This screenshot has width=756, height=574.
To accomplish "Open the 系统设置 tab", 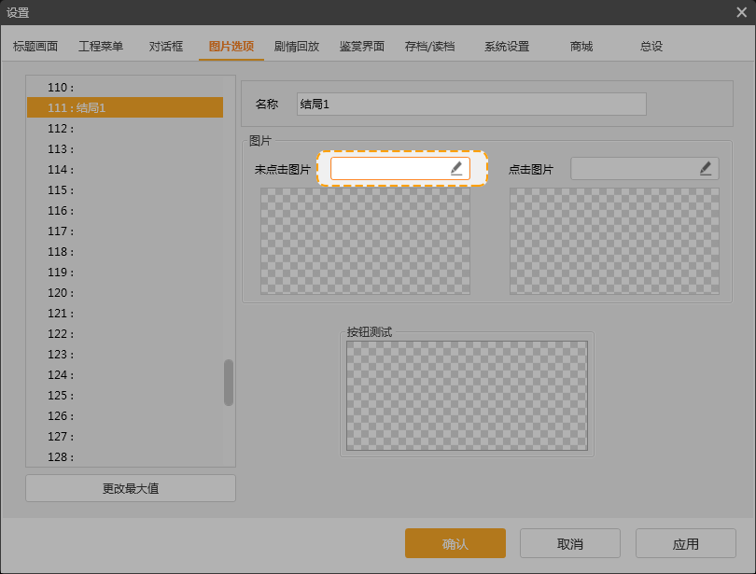I will click(506, 45).
